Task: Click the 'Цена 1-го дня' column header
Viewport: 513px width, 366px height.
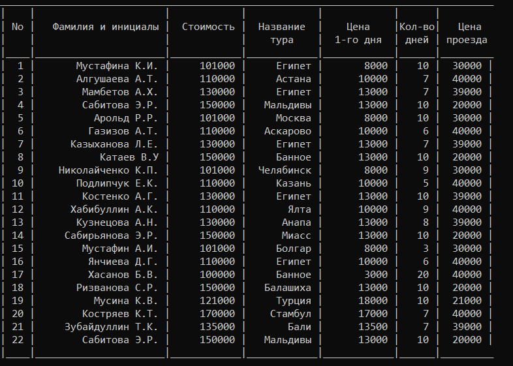Action: coord(358,33)
